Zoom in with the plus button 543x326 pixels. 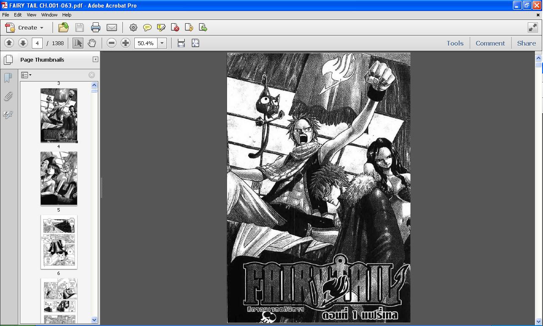point(125,43)
